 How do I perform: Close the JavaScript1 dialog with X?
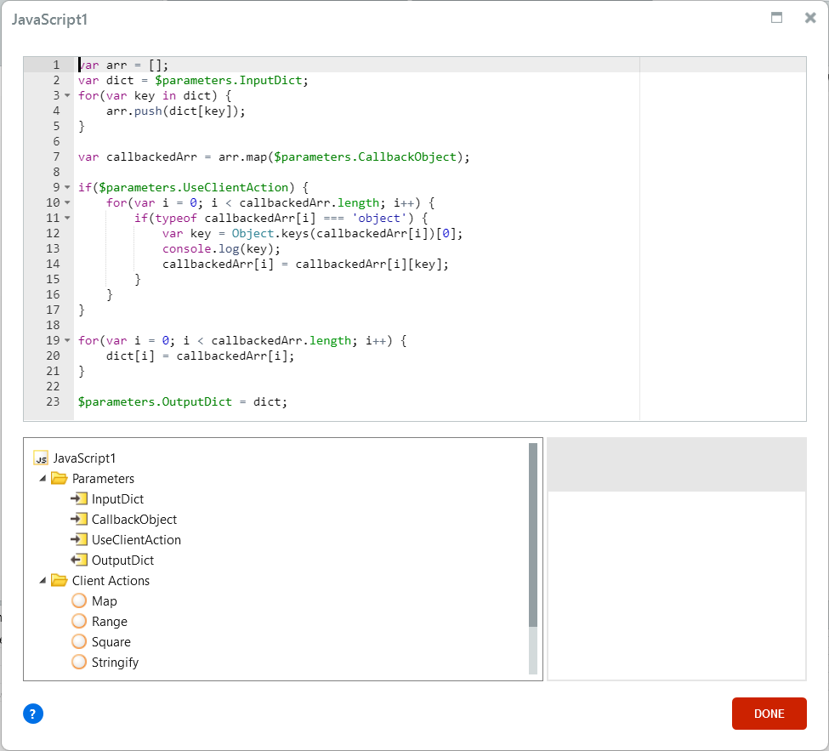pyautogui.click(x=810, y=18)
